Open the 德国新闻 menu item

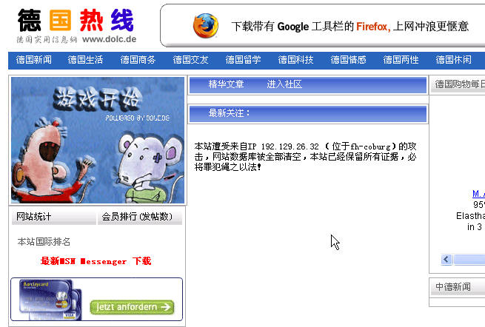[34, 60]
